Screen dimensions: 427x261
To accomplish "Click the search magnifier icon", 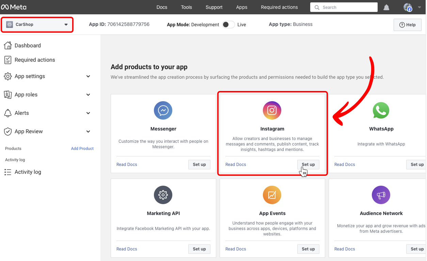I will [x=317, y=7].
